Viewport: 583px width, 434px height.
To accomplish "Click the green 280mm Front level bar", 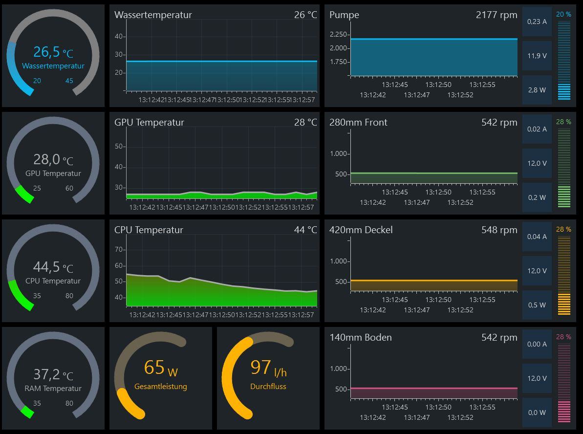I will (x=564, y=168).
